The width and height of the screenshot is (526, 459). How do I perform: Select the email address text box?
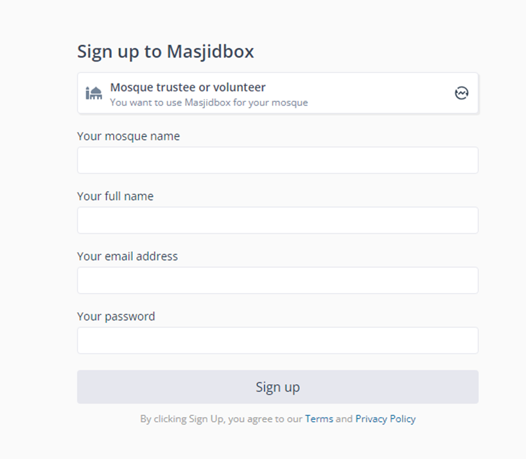tap(277, 281)
